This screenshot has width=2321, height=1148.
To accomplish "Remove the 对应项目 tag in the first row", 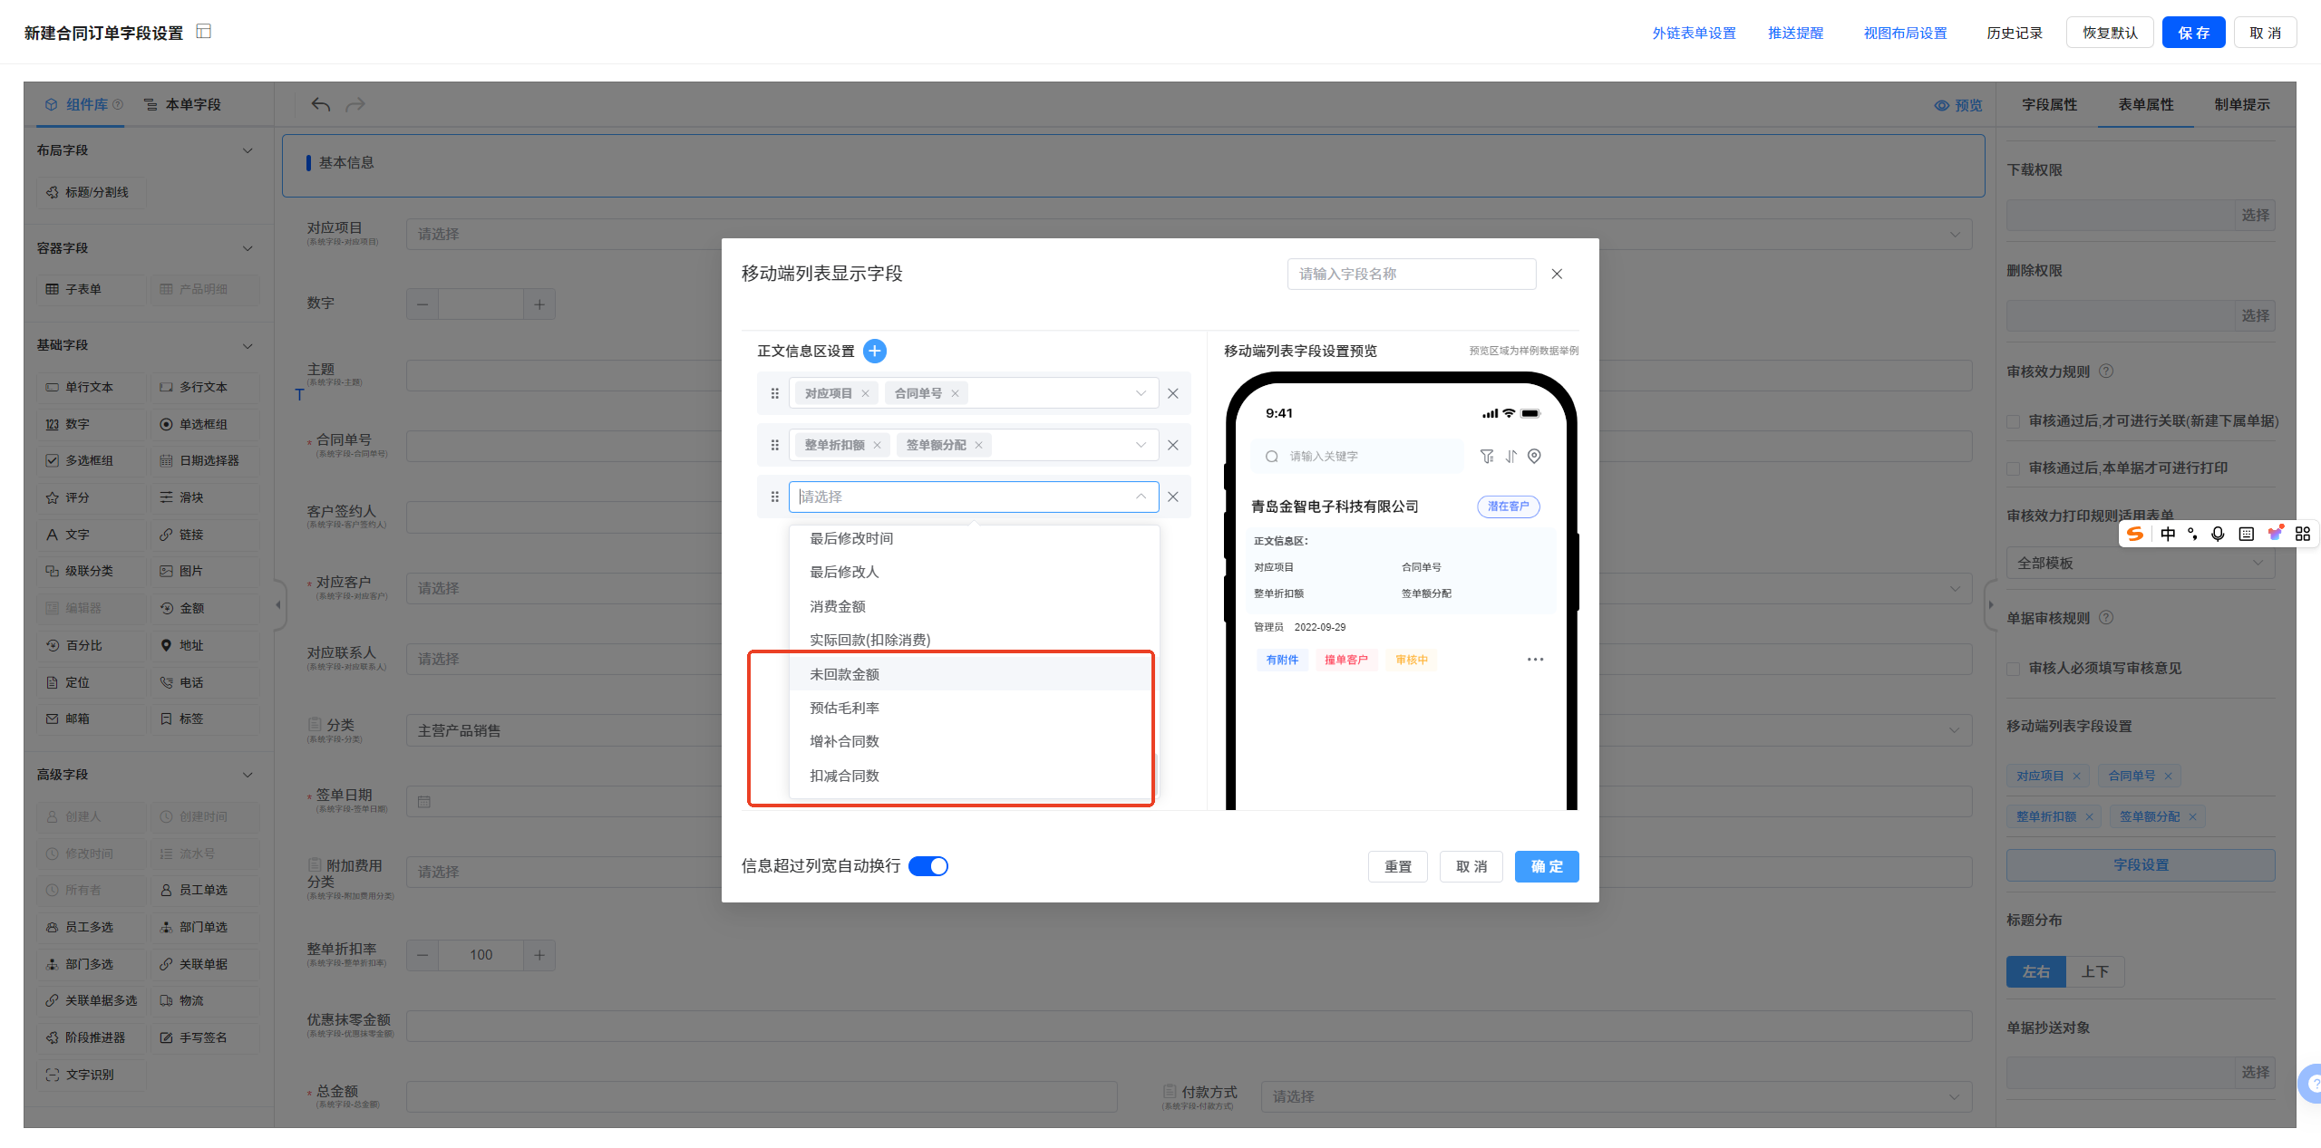I will click(x=865, y=393).
